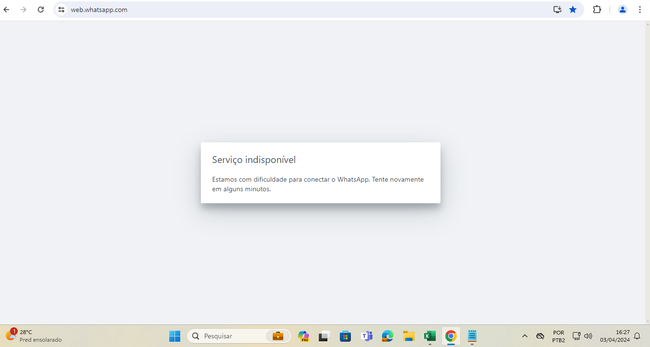Reload the WhatsApp Web page
This screenshot has height=347, width=650.
pos(41,10)
